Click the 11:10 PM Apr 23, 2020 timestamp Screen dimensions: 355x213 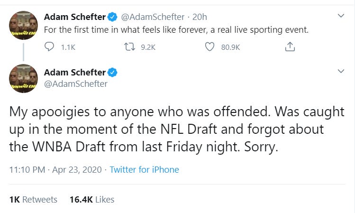coord(55,170)
